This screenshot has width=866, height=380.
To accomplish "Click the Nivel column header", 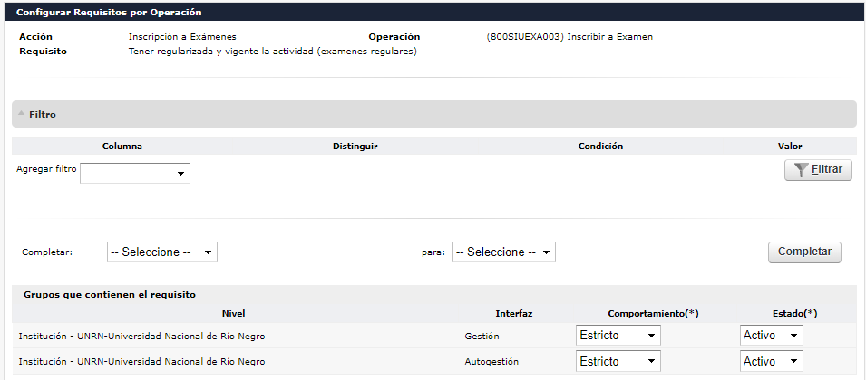I will [233, 313].
